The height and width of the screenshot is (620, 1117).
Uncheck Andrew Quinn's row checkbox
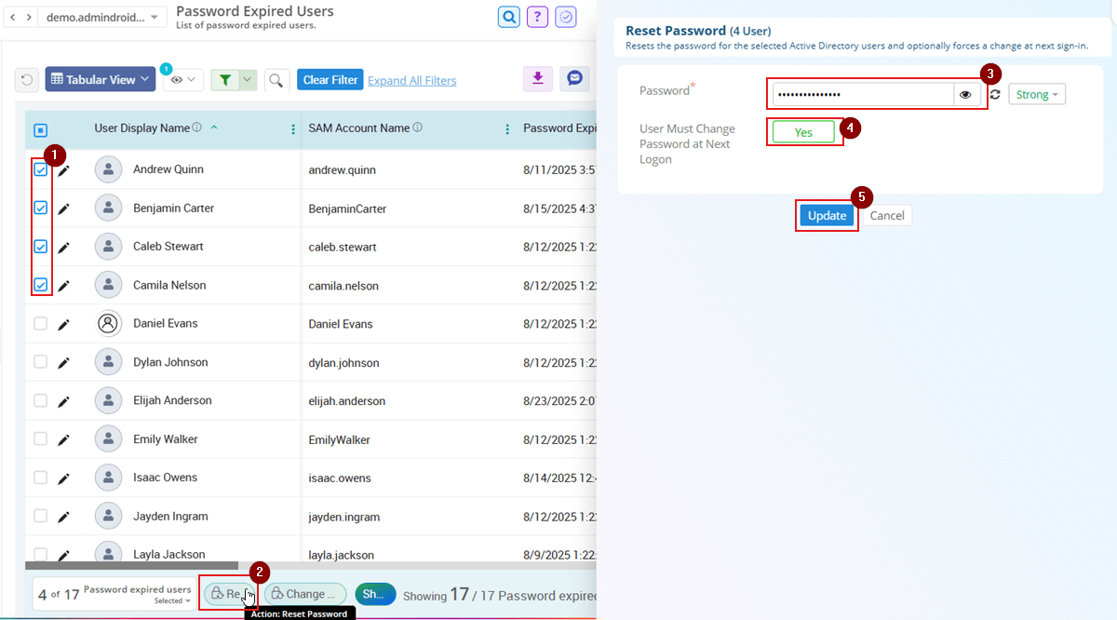(x=40, y=169)
